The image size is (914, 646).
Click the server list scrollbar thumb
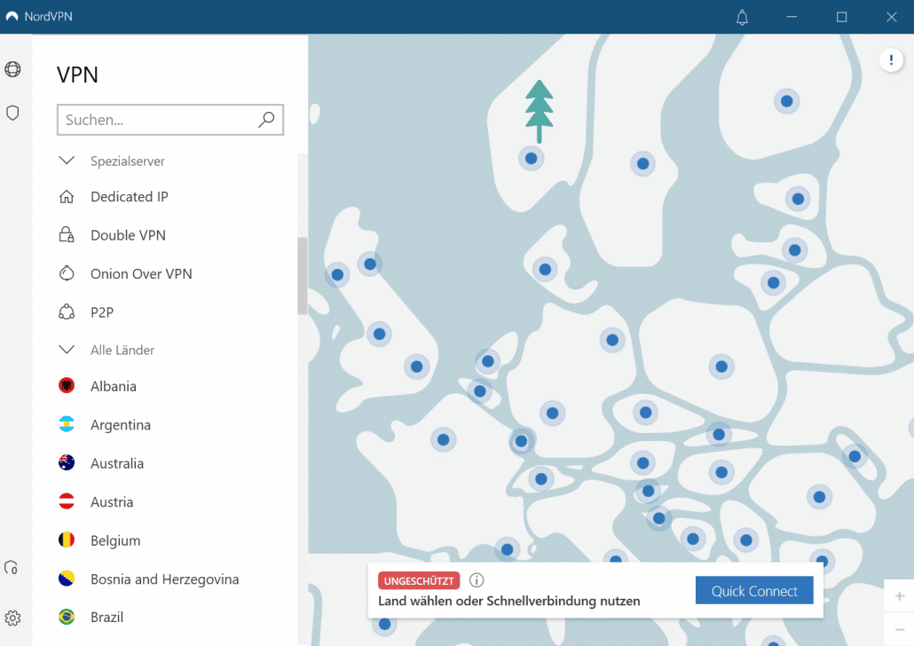click(303, 276)
